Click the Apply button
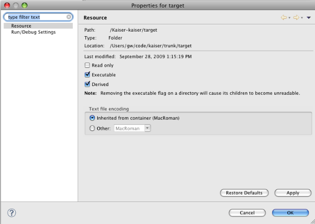The height and width of the screenshot is (224, 315). click(x=293, y=193)
